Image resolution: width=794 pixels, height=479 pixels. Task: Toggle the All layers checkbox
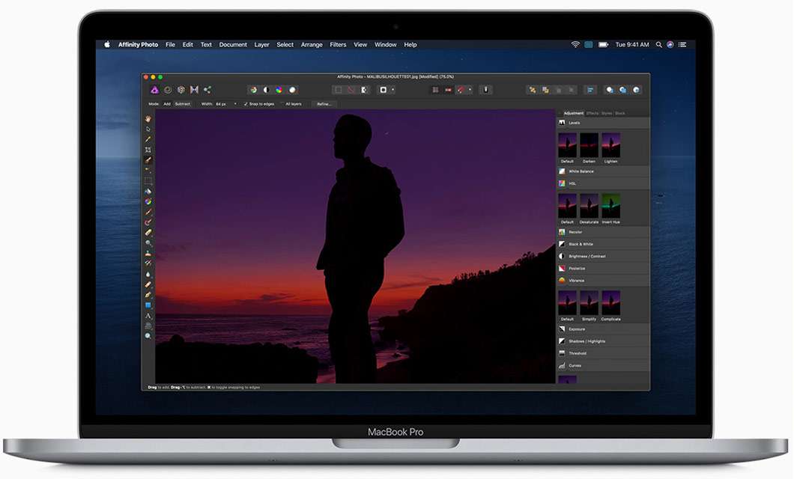[282, 104]
